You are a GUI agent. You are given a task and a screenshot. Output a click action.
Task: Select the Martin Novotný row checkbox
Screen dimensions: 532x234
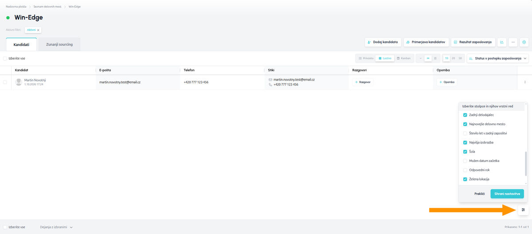(x=5, y=82)
